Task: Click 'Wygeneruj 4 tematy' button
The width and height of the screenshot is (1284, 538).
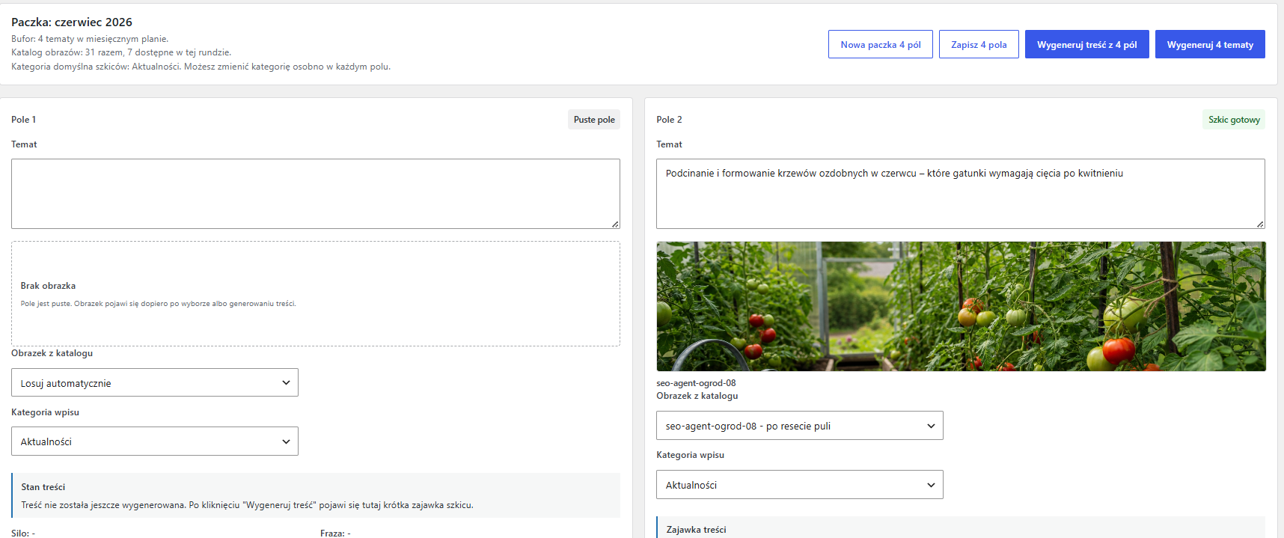Action: (x=1210, y=44)
